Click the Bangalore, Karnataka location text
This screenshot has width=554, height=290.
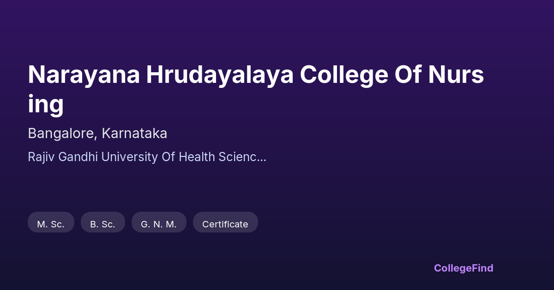(x=97, y=133)
